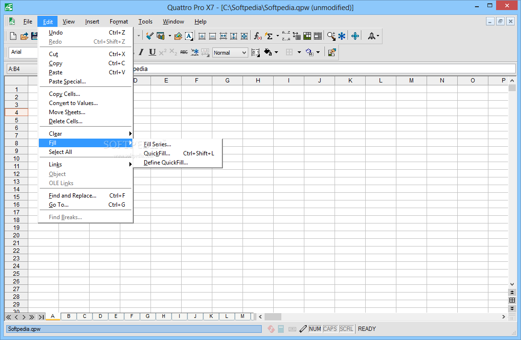
Task: Click the pen icon in status bar
Action: pyautogui.click(x=303, y=329)
